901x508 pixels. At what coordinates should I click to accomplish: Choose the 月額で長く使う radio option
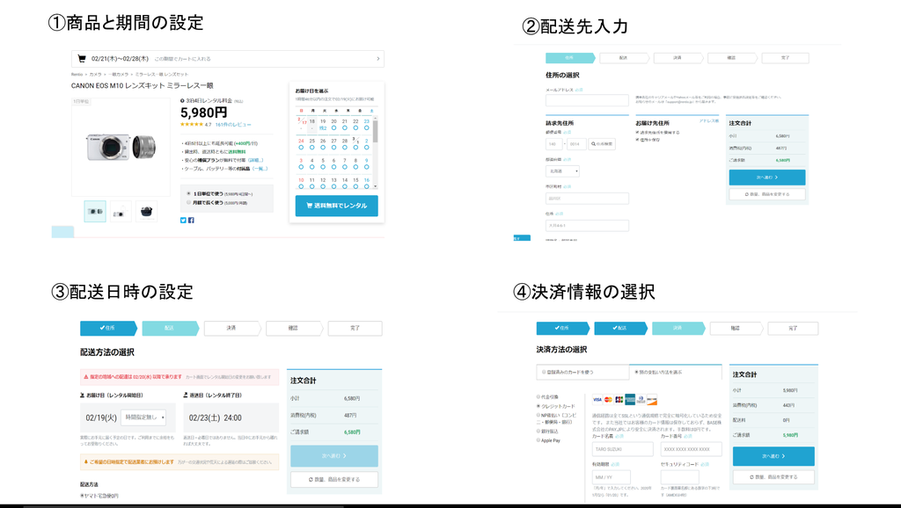(x=188, y=202)
